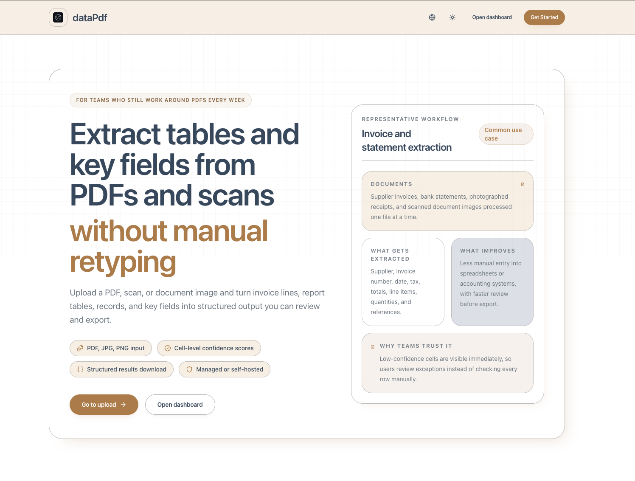Click the arrow icon inside Go to upload
Viewport: 635px width, 481px height.
tap(123, 405)
